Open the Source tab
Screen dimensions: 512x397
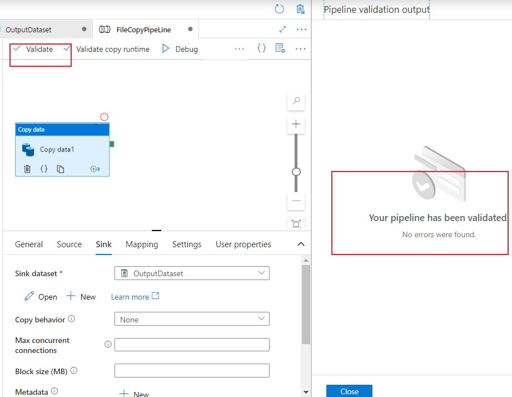69,244
